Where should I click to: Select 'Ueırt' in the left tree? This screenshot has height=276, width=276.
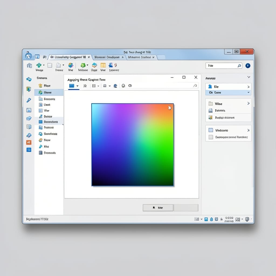tap(47, 105)
